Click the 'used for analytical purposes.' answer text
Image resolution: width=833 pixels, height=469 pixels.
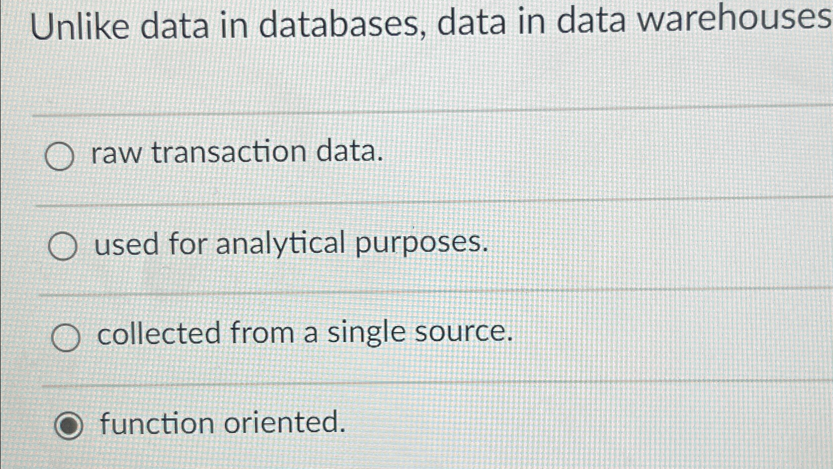tap(291, 245)
